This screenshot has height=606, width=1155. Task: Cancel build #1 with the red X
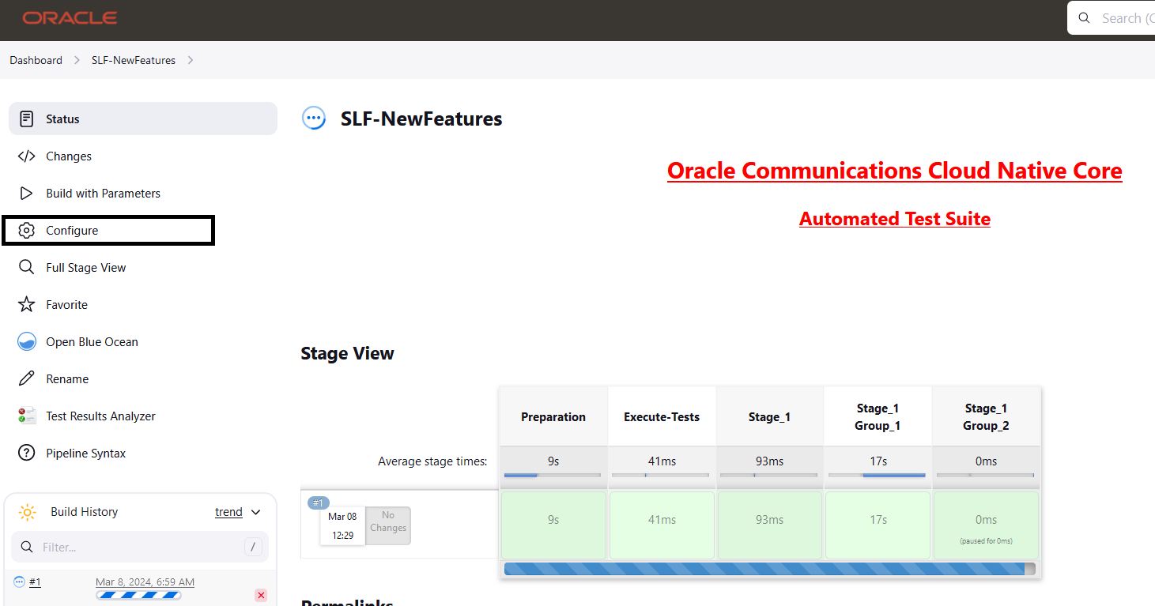[261, 595]
